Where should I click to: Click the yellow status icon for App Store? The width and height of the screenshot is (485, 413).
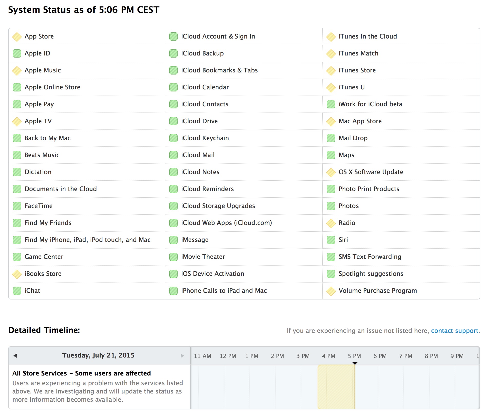coord(17,37)
